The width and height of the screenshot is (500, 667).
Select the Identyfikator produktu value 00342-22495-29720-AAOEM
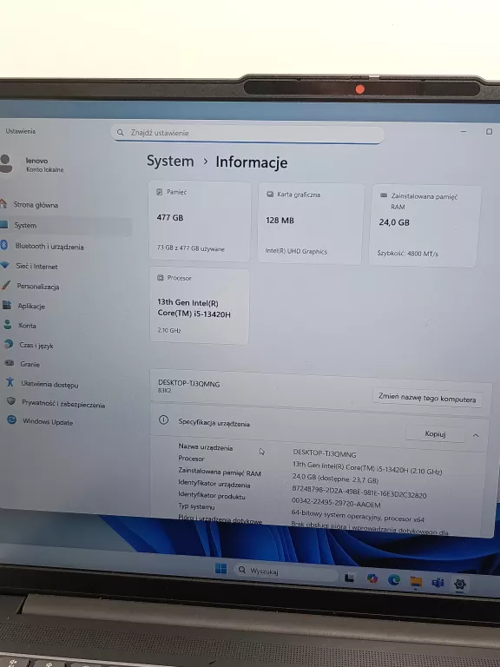point(336,503)
